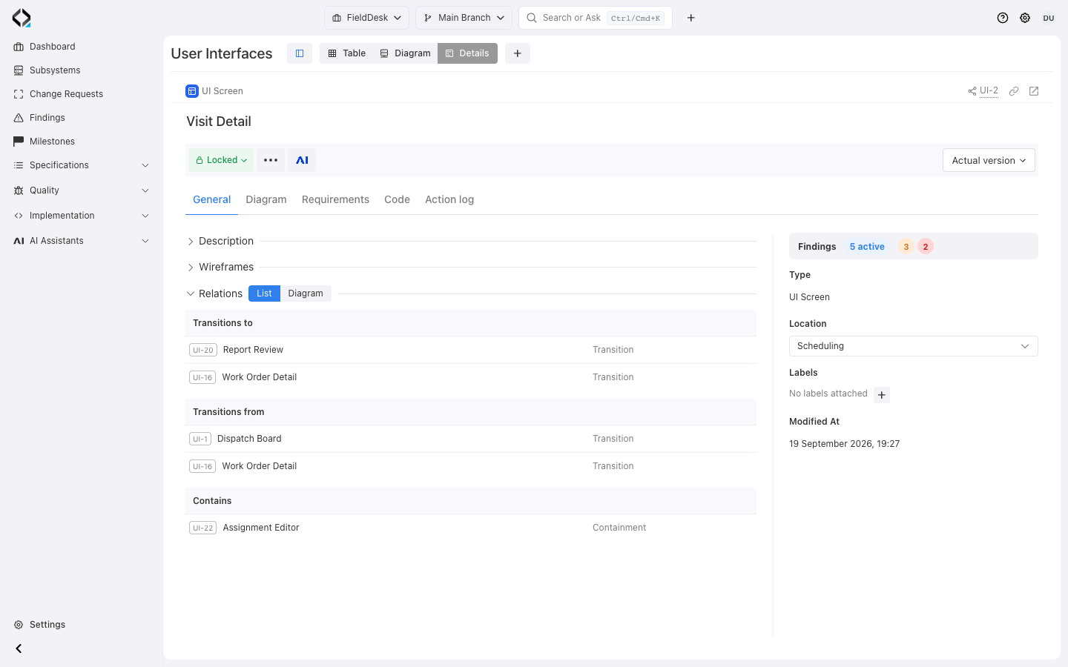
Task: Click the UI Screen type icon
Action: (192, 91)
